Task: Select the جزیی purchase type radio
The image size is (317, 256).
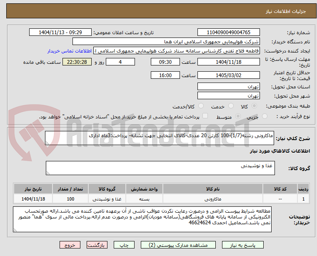Action: coord(265,116)
